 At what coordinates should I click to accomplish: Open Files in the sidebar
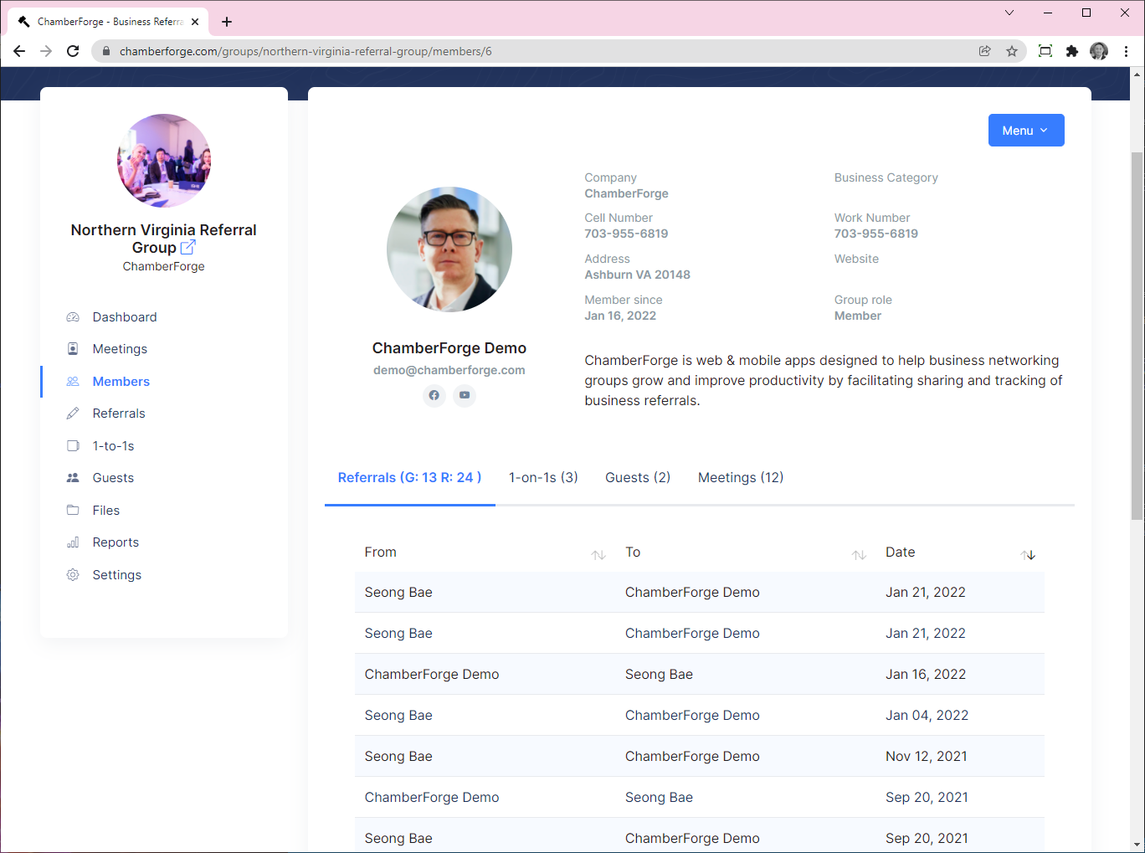coord(106,511)
